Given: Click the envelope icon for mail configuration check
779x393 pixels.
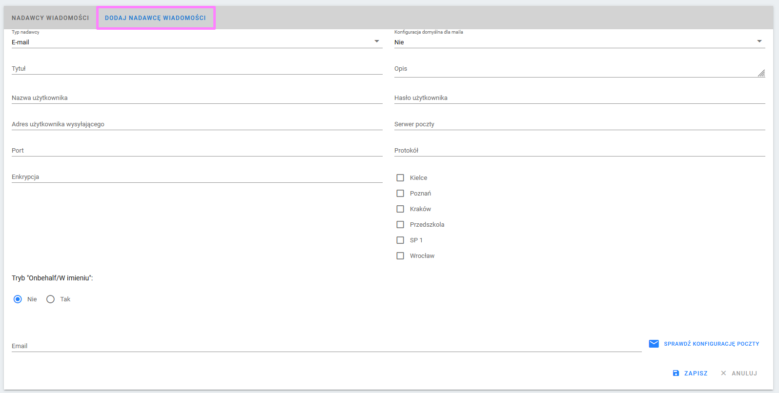Looking at the screenshot, I should (654, 344).
